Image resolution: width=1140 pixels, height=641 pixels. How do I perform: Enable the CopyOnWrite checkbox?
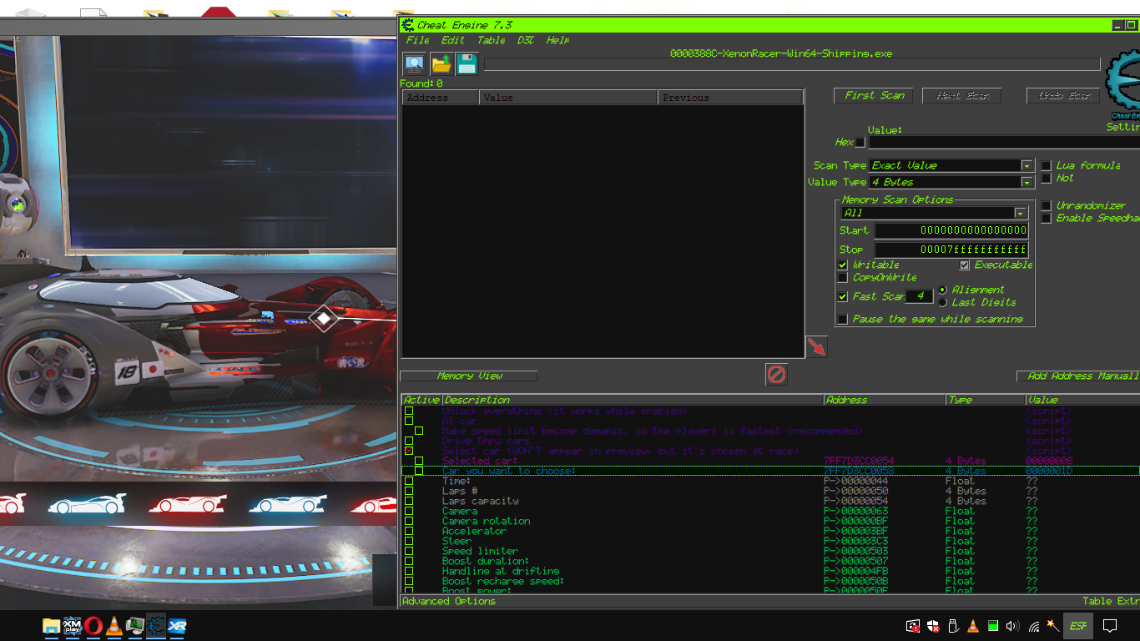(x=843, y=277)
